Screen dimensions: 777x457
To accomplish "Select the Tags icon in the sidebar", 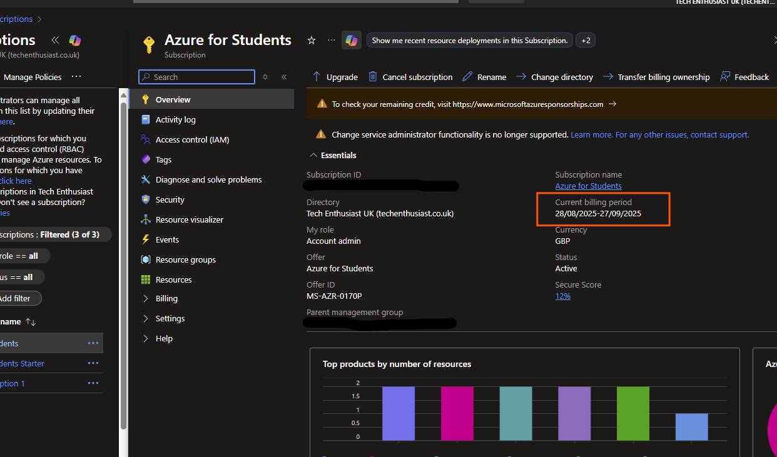I will [x=146, y=159].
